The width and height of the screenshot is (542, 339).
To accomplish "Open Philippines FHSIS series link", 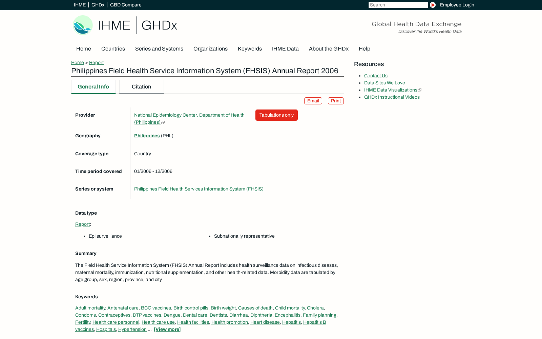I will click(x=199, y=189).
